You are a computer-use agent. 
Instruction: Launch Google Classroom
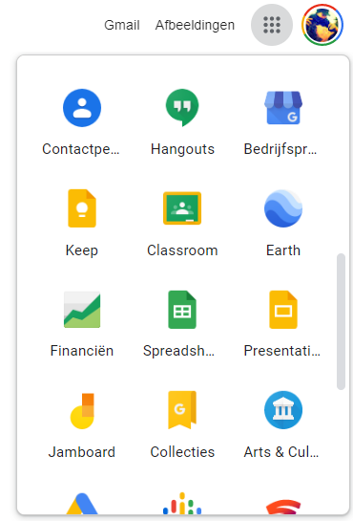tap(182, 208)
